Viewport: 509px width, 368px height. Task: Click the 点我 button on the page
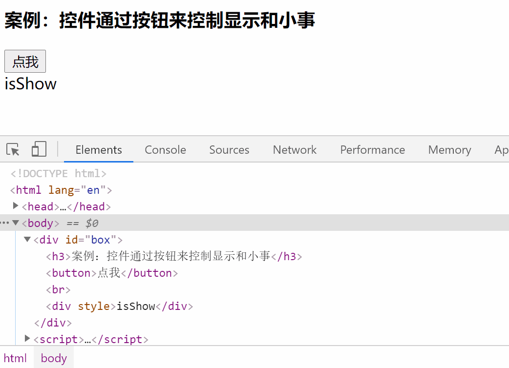coord(25,61)
